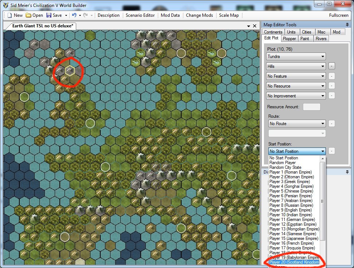Expand the Redo history arrow

(92, 16)
